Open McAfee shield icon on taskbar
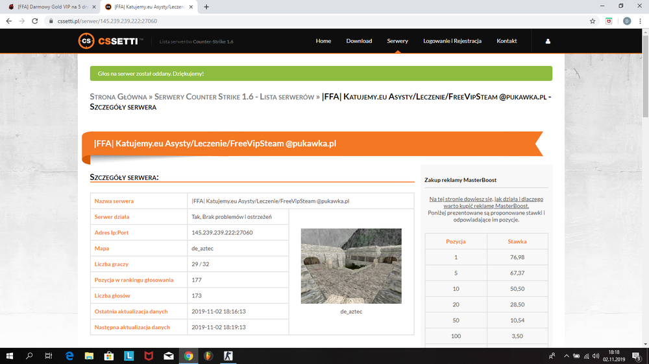This screenshot has width=649, height=364. pos(149,356)
